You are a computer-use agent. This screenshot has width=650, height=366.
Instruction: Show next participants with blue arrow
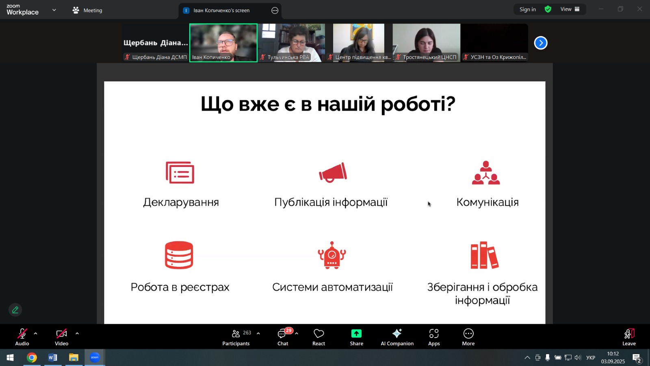[x=541, y=43]
